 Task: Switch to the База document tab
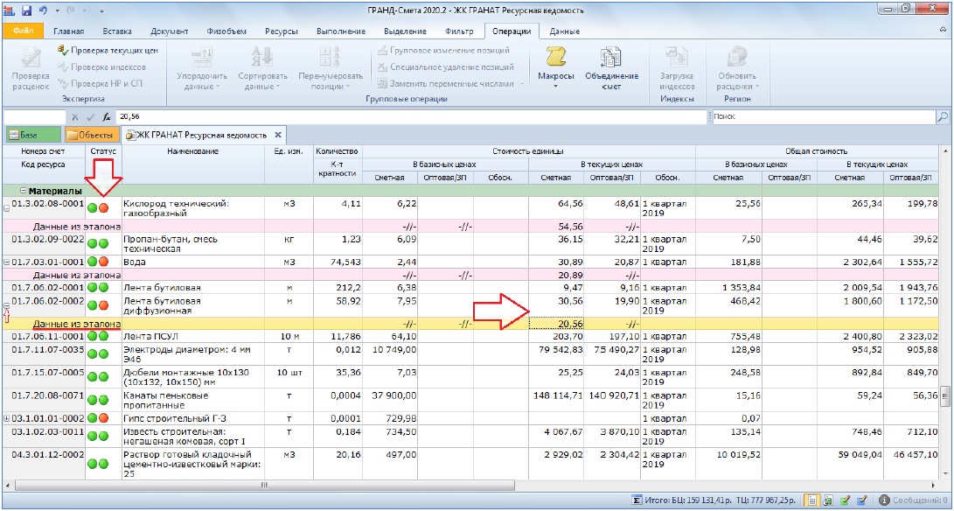pos(33,135)
